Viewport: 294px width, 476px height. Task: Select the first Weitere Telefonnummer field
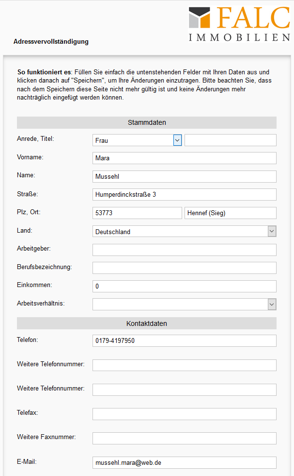184,365
